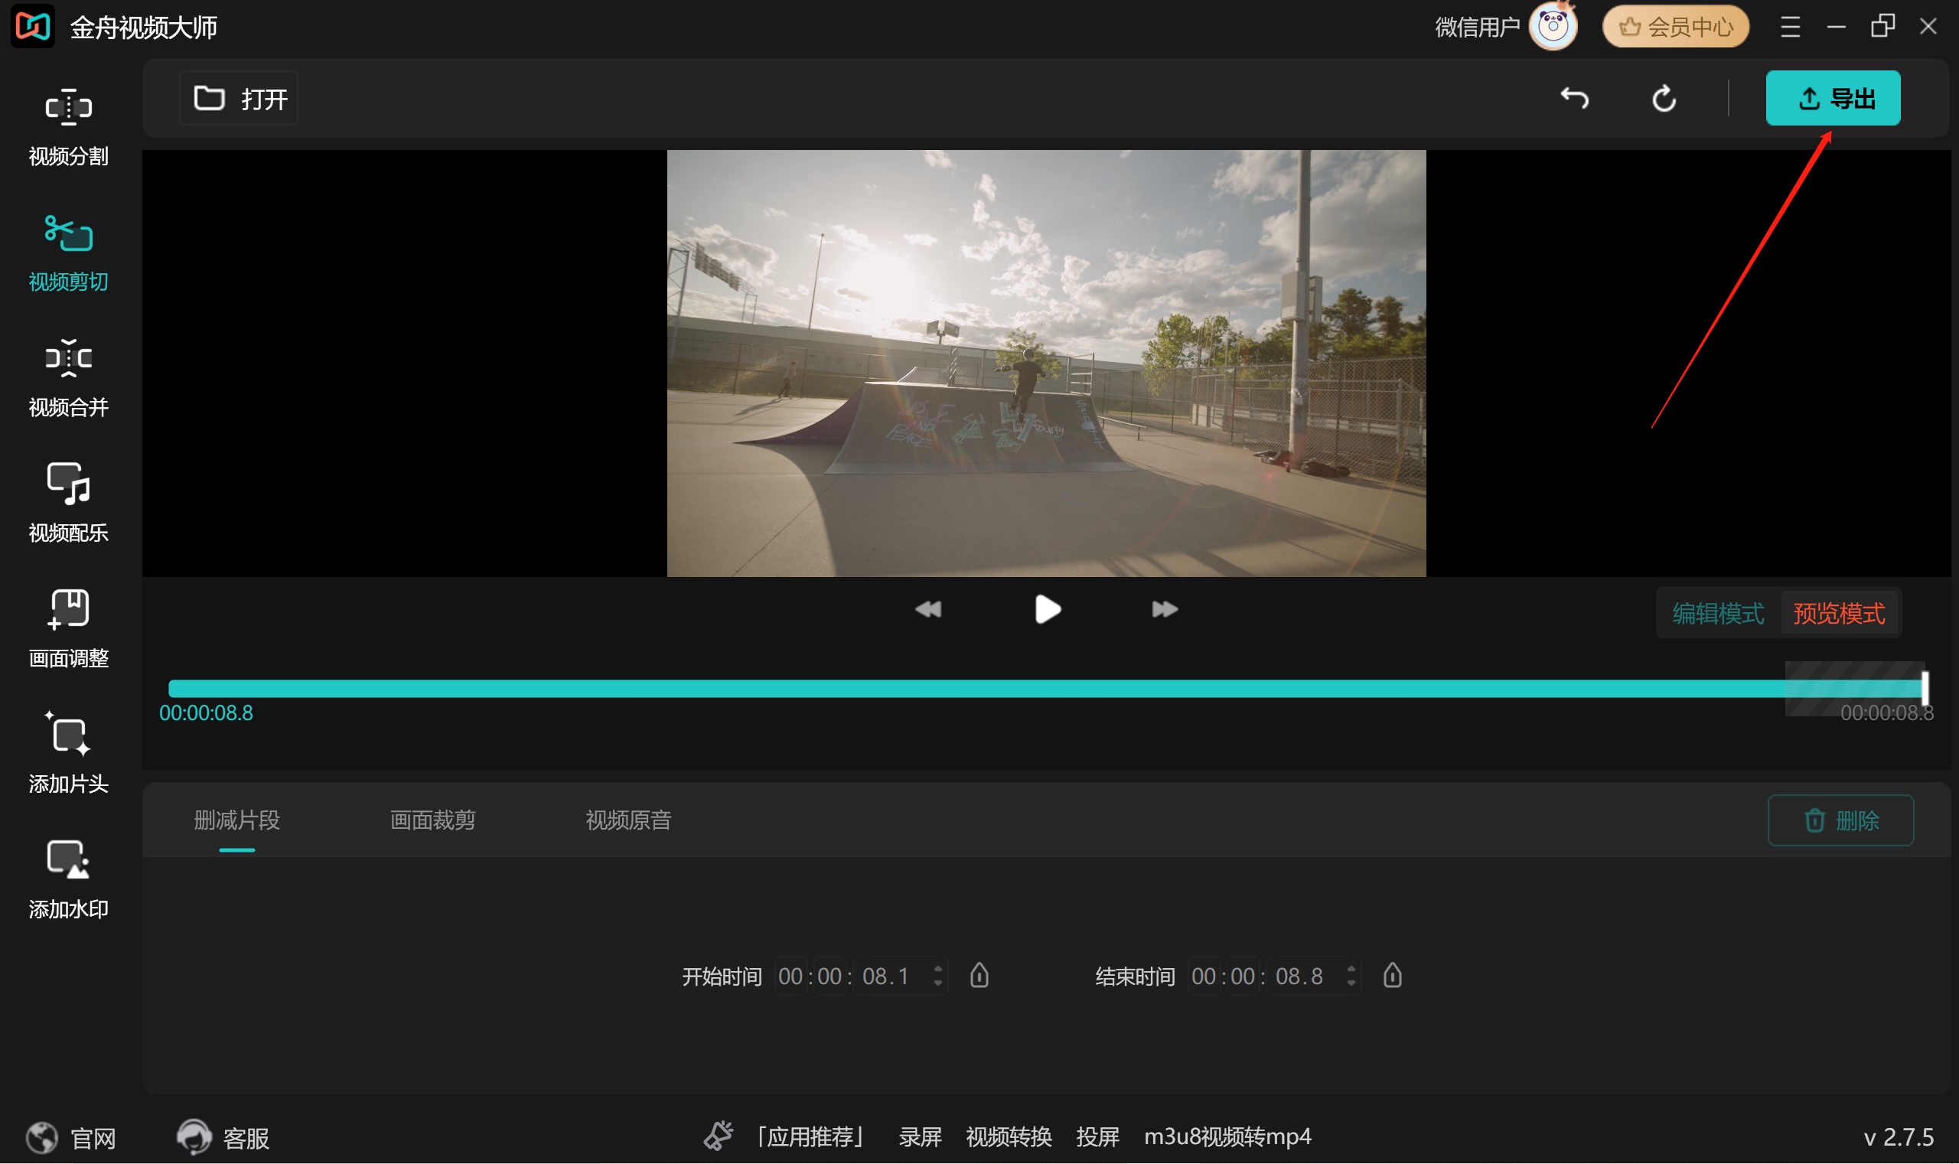Click the 打开 open file button
This screenshot has height=1164, width=1959.
click(x=240, y=99)
